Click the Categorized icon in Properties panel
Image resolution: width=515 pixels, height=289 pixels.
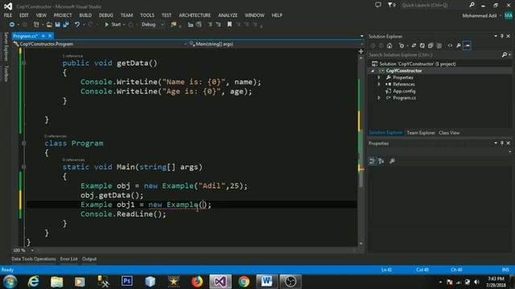pos(373,161)
